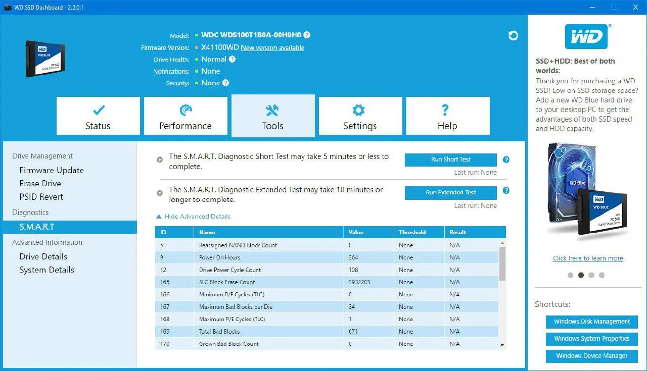Select the third carousel dot
Viewport: 647px width, 371px height.
coord(591,276)
